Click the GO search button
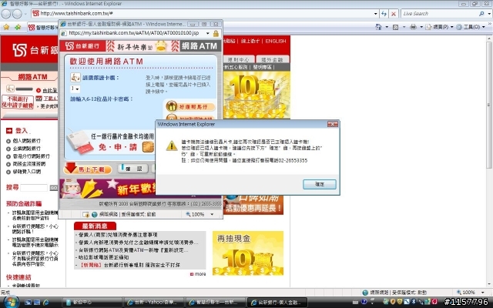The image size is (493, 308). [54, 188]
